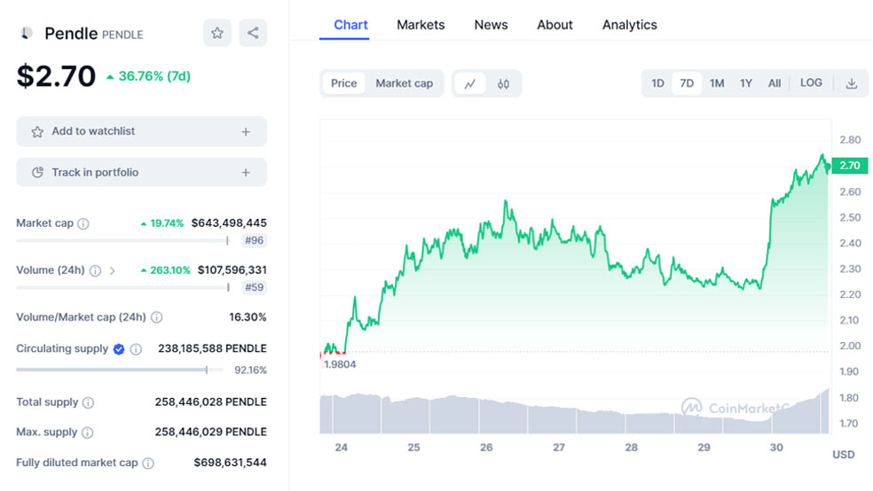Click the date label 30 on chart axis
Image resolution: width=873 pixels, height=491 pixels.
(x=776, y=448)
